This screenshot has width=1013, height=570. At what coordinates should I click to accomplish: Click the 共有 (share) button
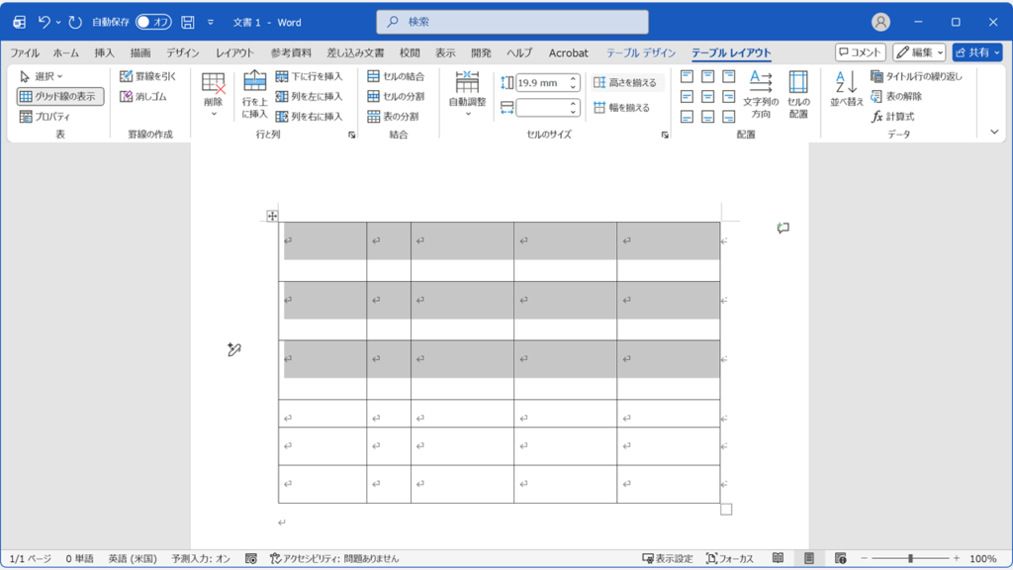980,52
